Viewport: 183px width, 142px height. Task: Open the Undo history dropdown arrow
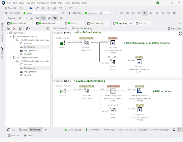click(65, 8)
